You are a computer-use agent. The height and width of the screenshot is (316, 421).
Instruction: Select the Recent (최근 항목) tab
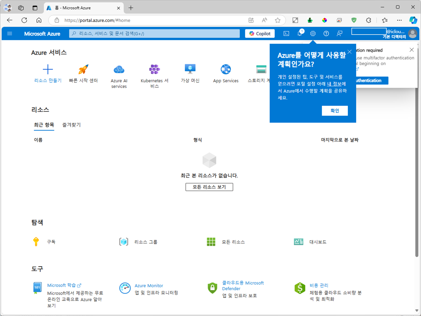pos(44,125)
